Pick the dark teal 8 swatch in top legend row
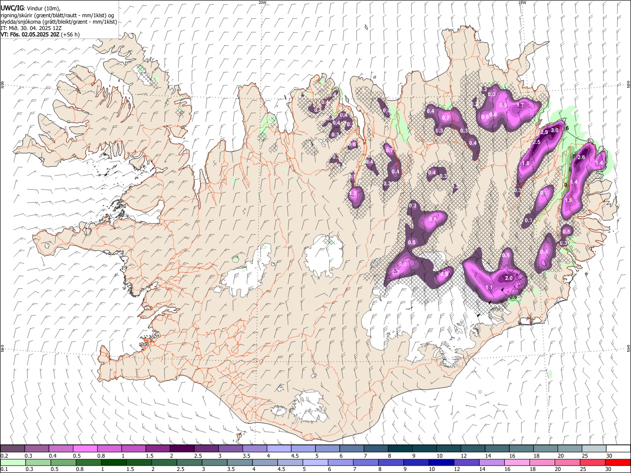 click(x=400, y=449)
